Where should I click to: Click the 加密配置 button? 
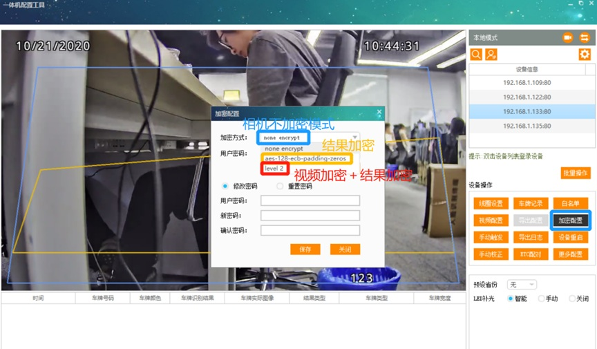[570, 220]
